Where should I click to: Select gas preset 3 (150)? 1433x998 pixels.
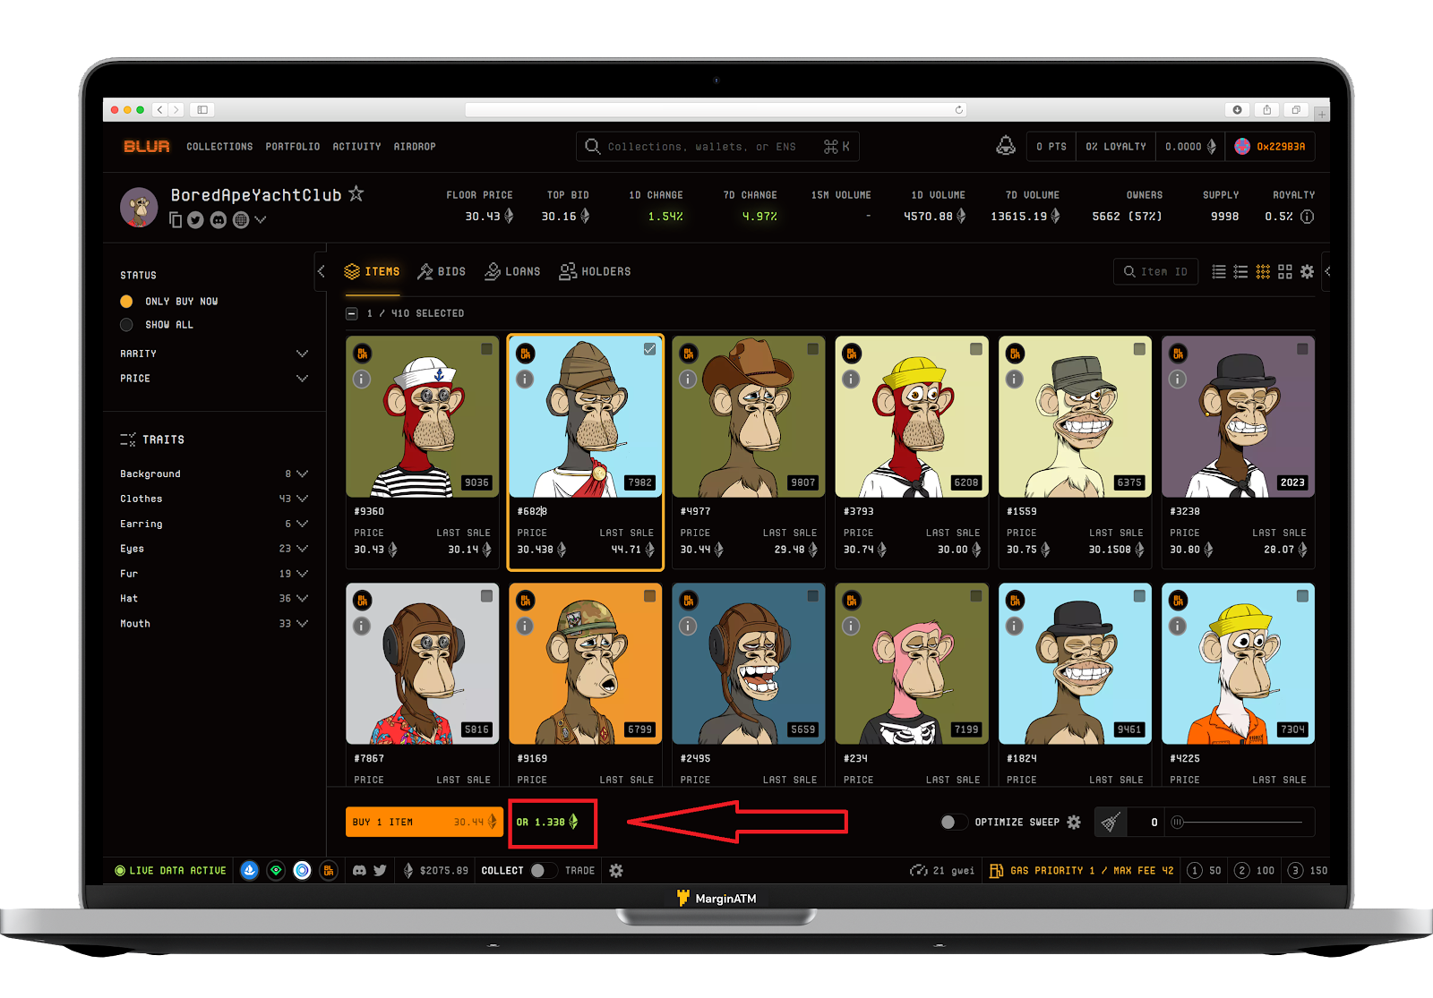click(x=1308, y=870)
